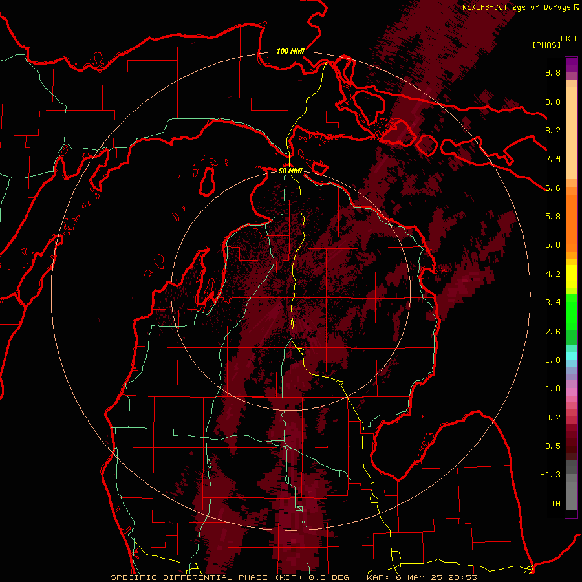This screenshot has width=582, height=582.
Task: Select the 7.4 value on the legend
Action: [553, 159]
